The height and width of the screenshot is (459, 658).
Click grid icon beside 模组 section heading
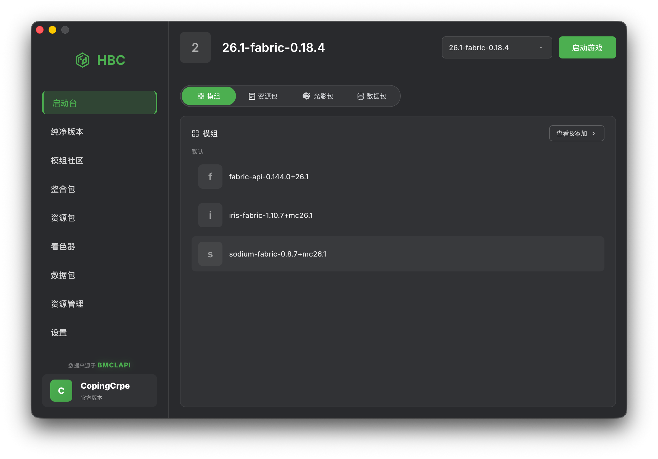[x=195, y=134]
